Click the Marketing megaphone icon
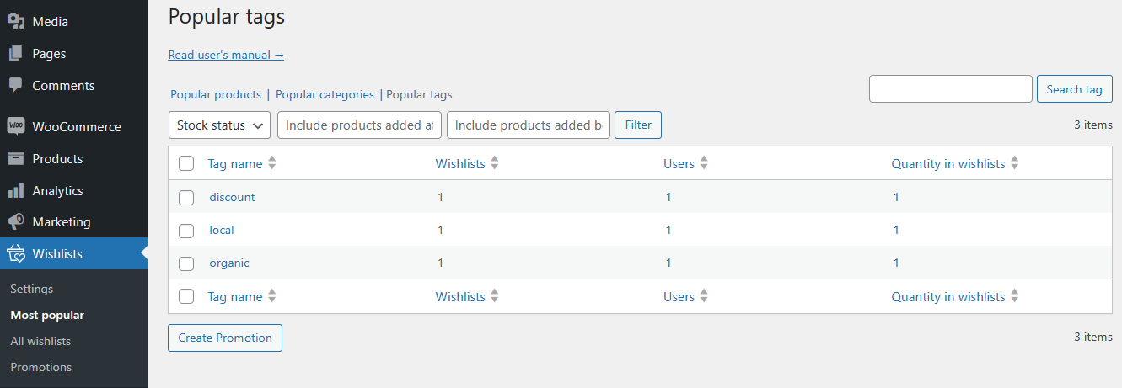 click(x=15, y=222)
